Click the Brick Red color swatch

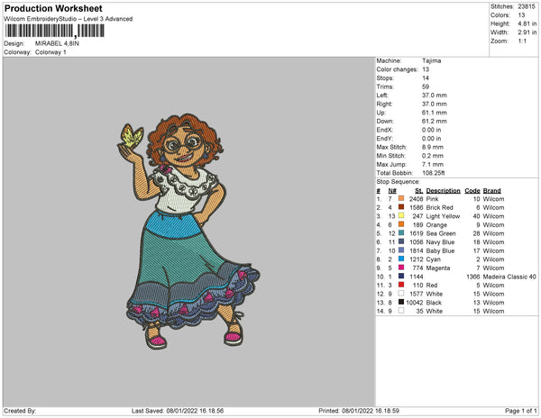click(x=401, y=207)
